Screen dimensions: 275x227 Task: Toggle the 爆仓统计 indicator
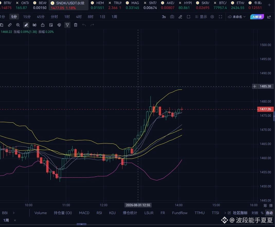130,213
